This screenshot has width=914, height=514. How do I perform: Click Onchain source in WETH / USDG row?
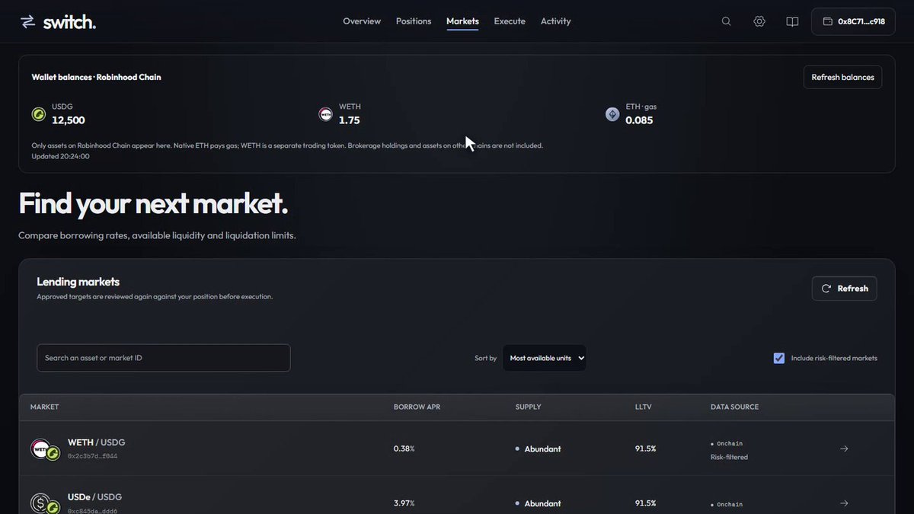727,443
